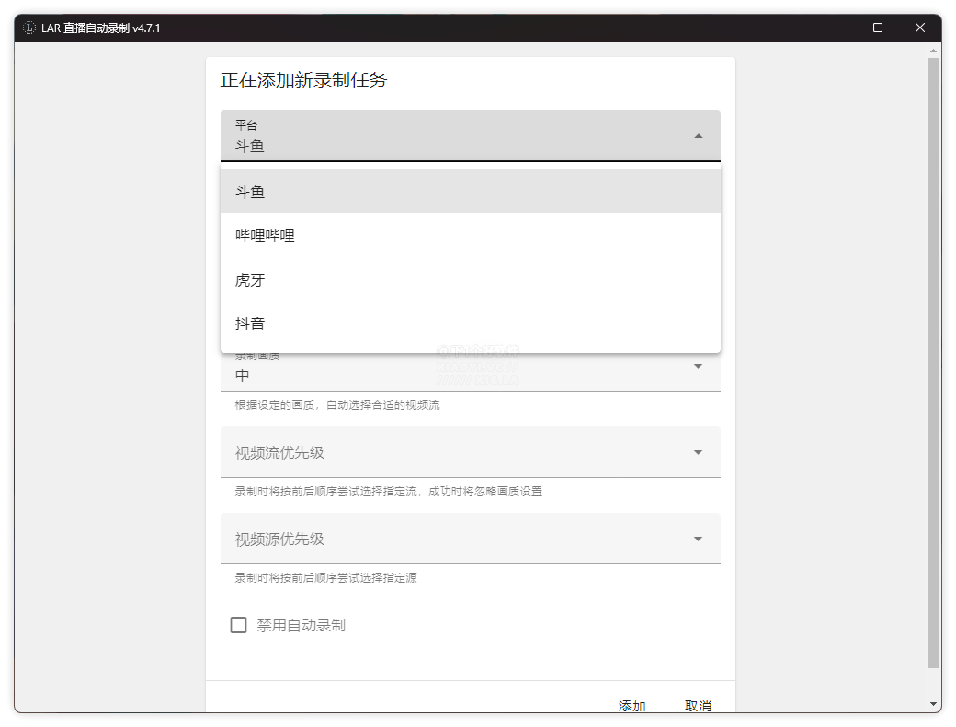Screen dimensions: 956x727
Task: Choose 哔哩哔哩 platform option
Action: (x=470, y=235)
